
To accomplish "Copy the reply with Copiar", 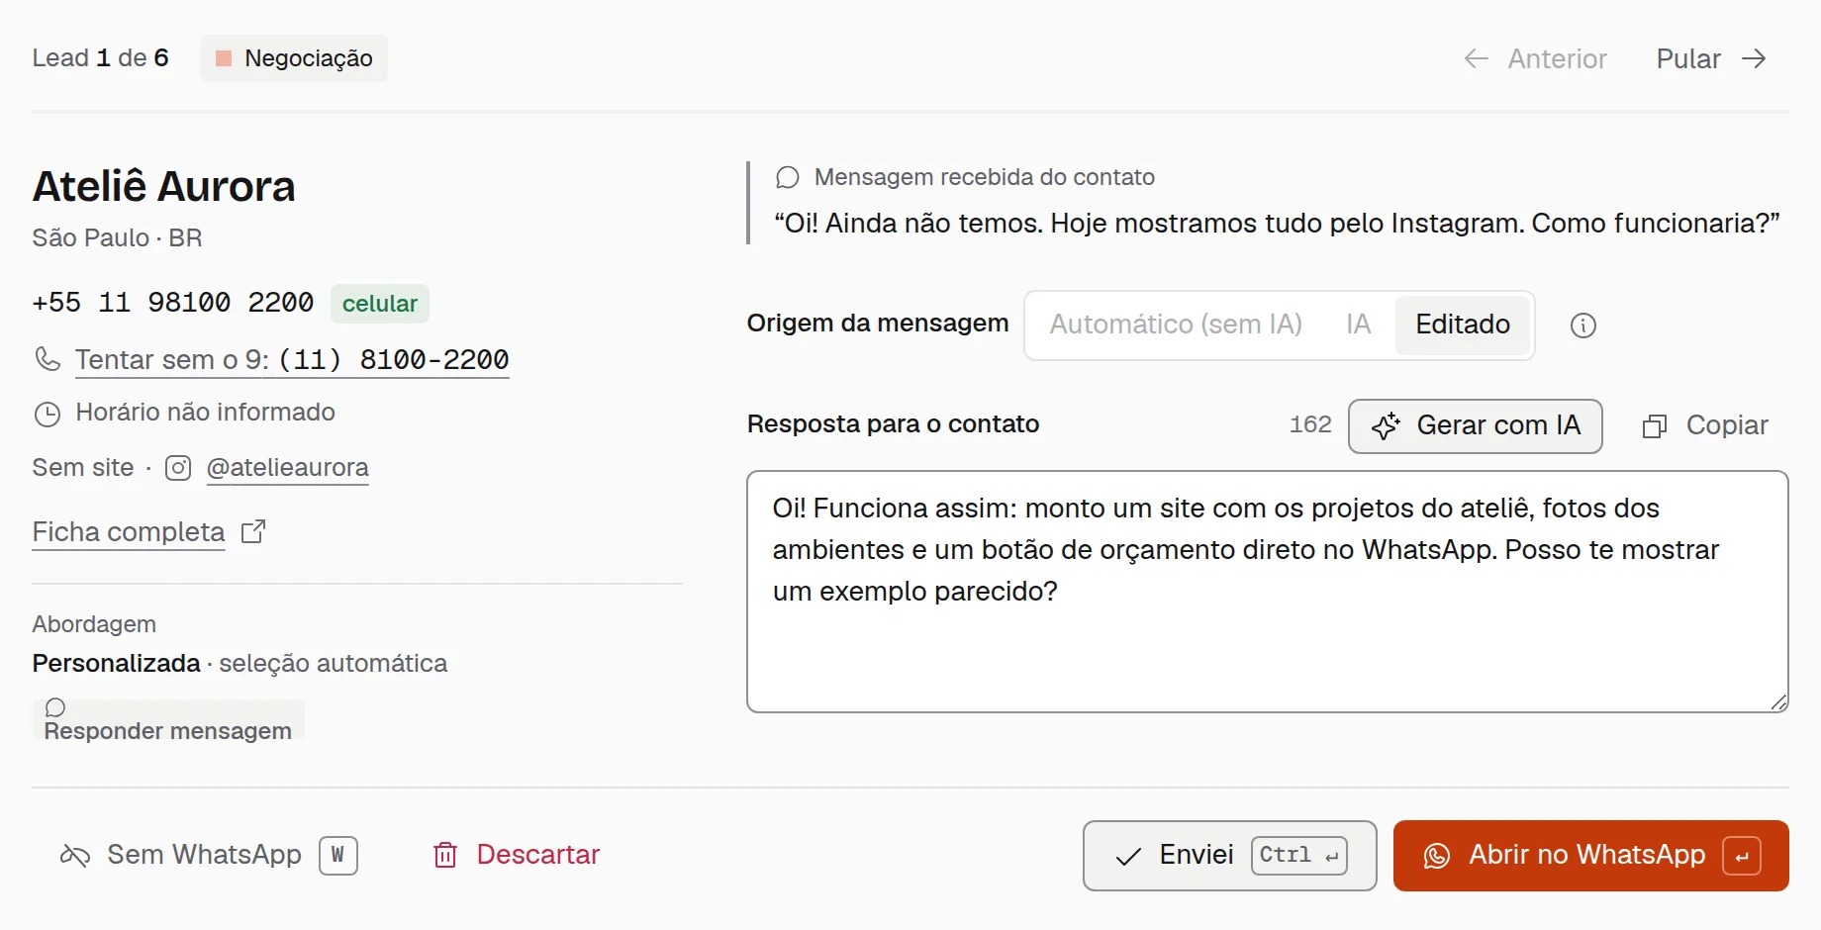I will click(x=1705, y=425).
